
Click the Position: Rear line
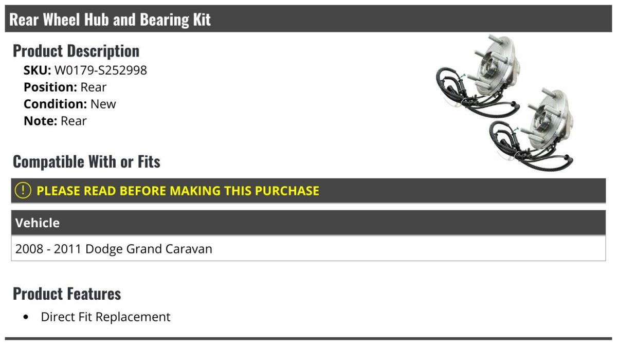click(x=65, y=87)
